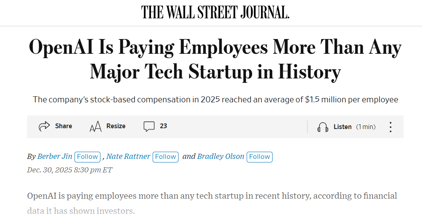Click the Resize label in the toolbar
The height and width of the screenshot is (221, 422).
click(x=116, y=126)
